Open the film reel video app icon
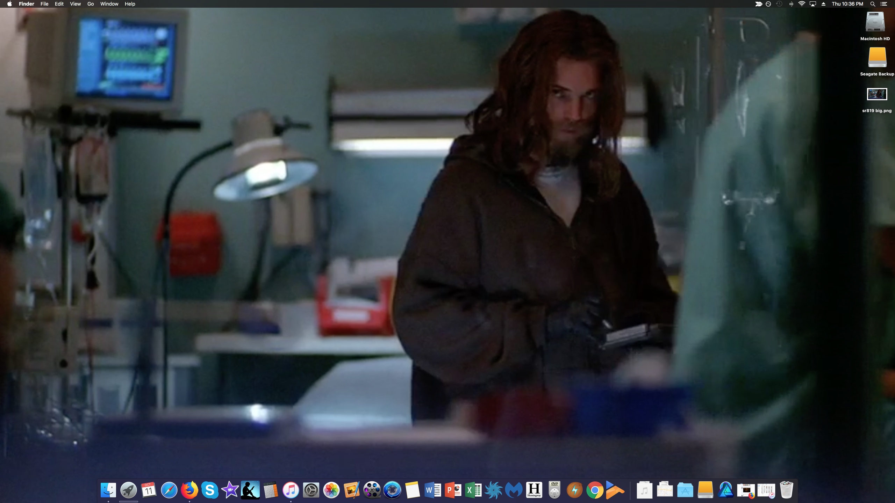Screen dimensions: 895x503 point(372,490)
